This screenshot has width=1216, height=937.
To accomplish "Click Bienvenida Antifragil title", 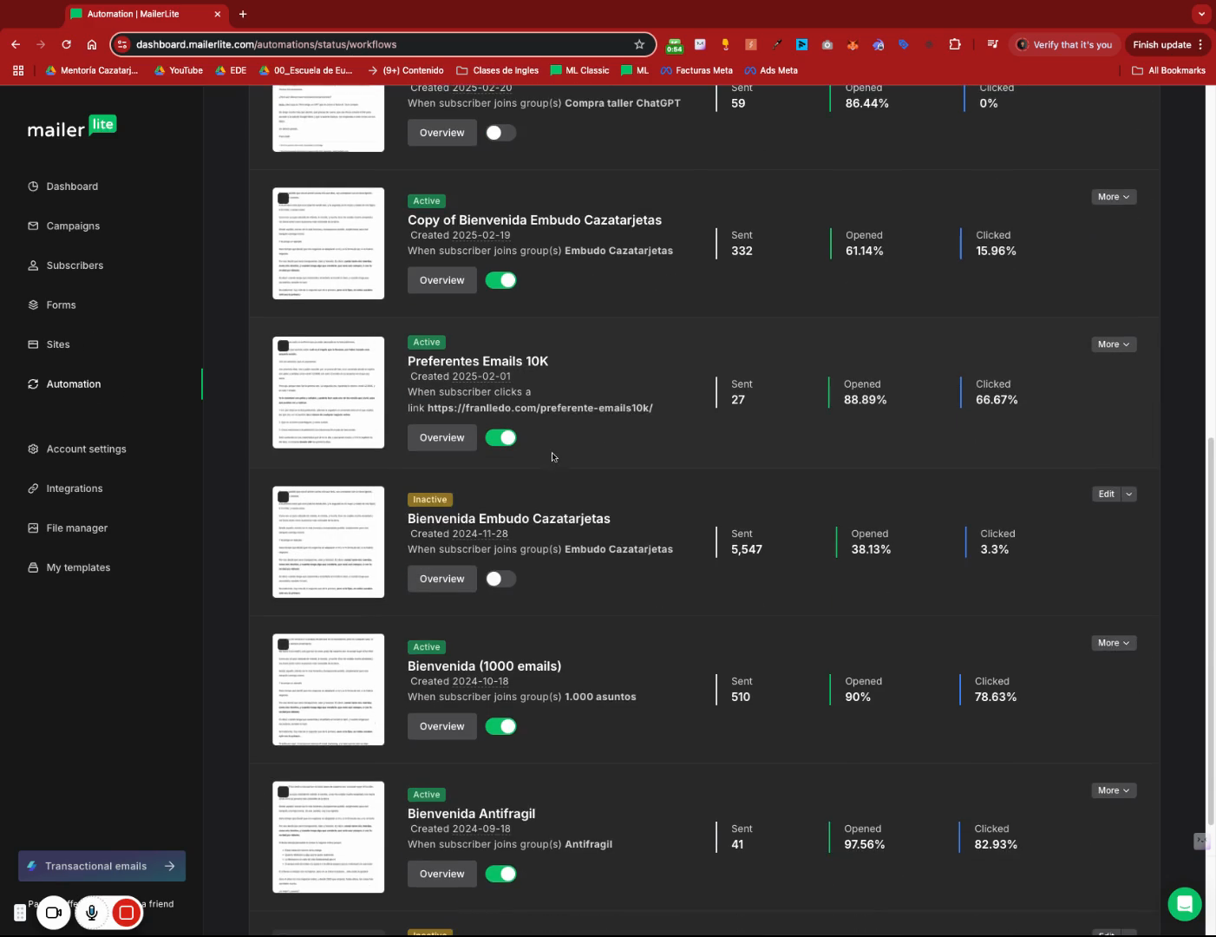I will [471, 814].
